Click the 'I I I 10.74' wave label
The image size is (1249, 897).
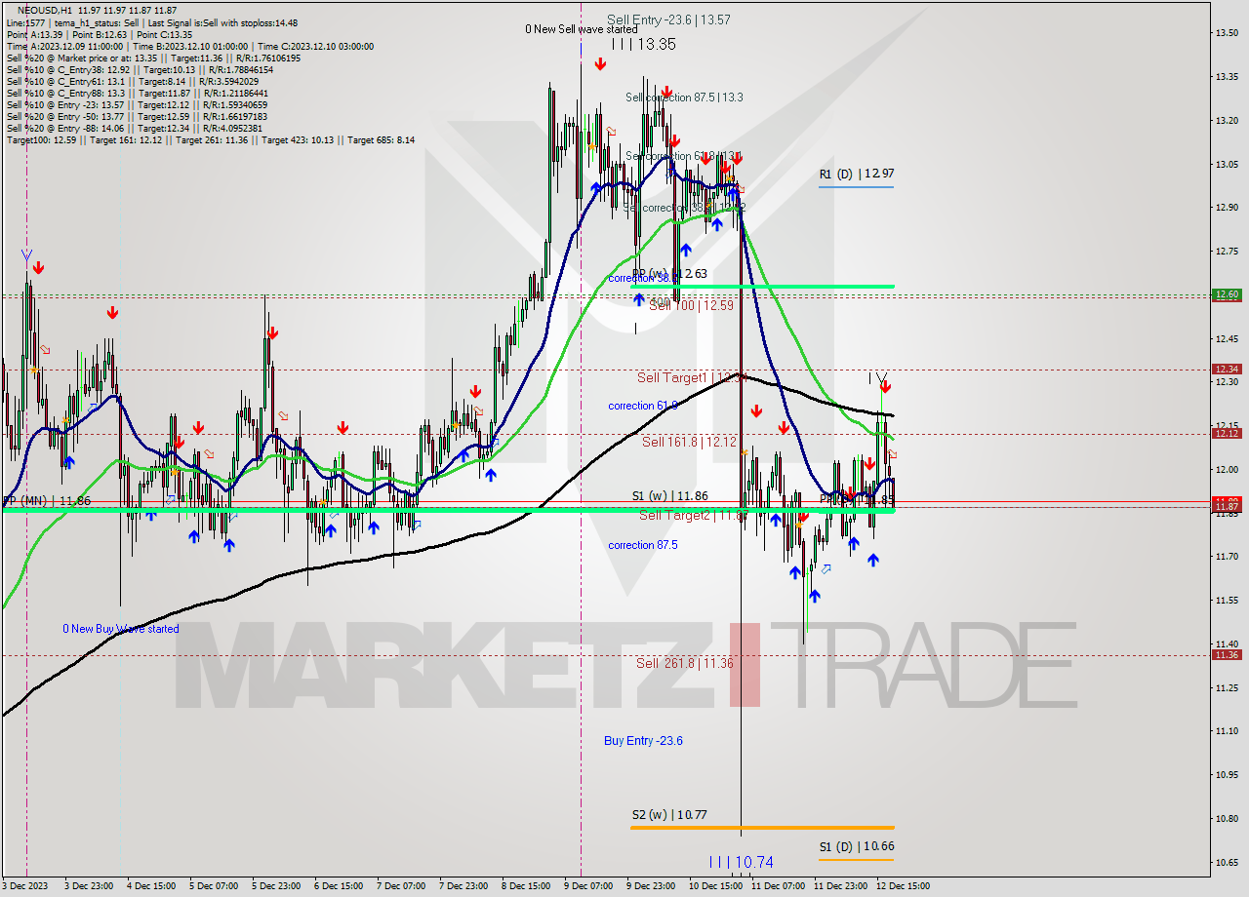click(741, 862)
